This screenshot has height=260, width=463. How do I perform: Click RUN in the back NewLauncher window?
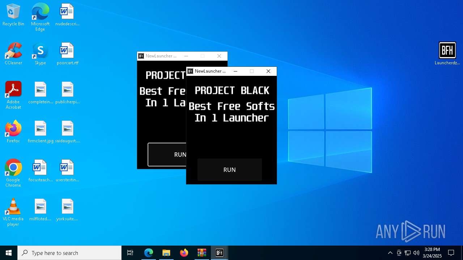(167, 155)
